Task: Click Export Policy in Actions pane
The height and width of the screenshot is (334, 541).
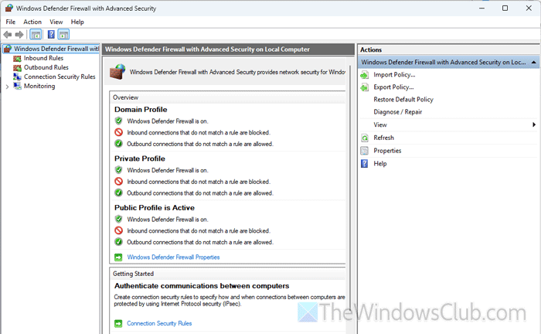Action: (x=394, y=87)
